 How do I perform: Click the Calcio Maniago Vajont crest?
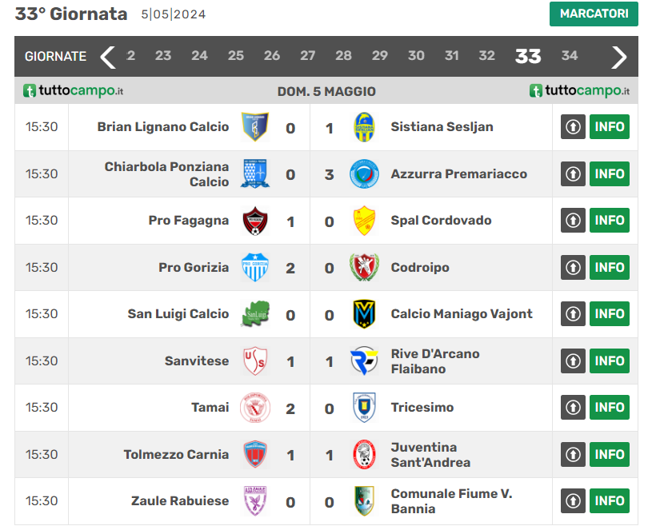point(365,314)
